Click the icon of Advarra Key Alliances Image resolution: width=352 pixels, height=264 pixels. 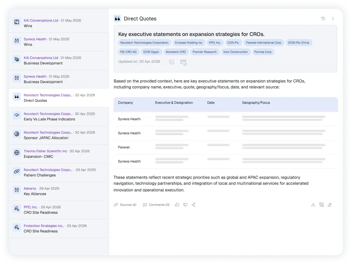17,190
